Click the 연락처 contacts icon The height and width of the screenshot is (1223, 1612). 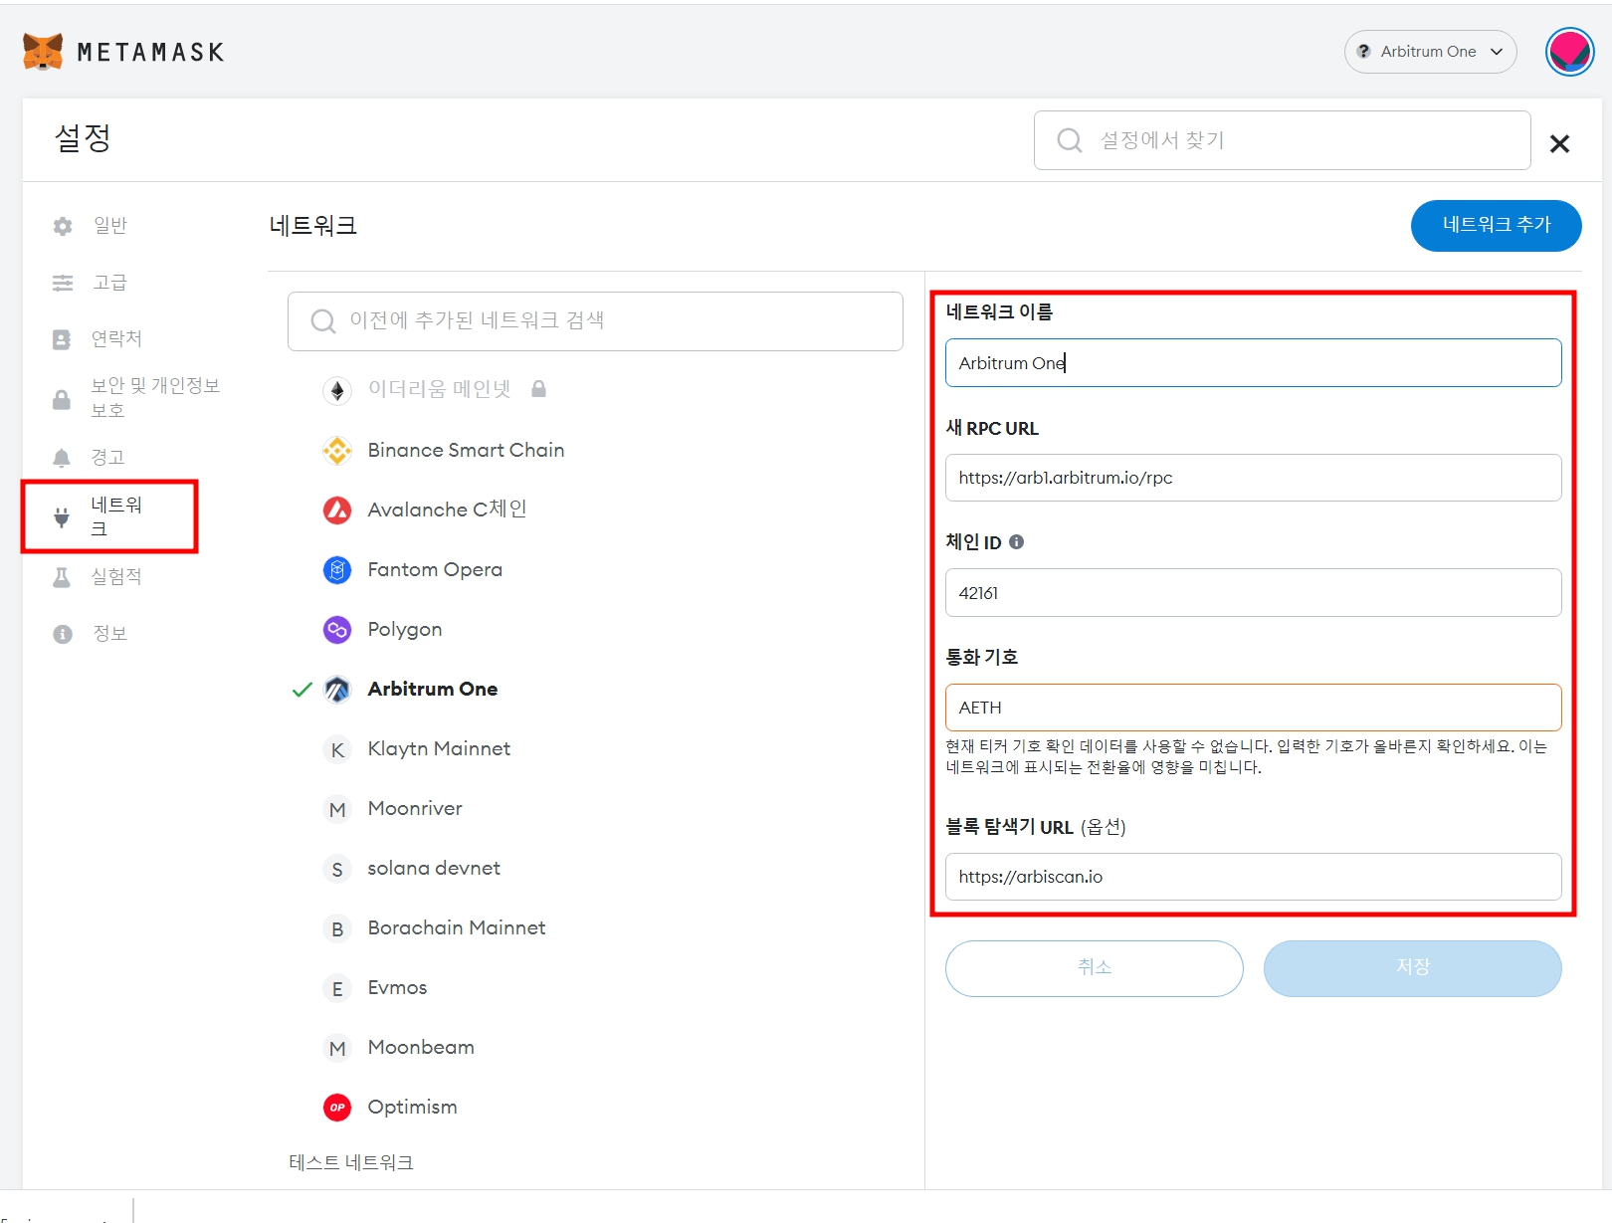[x=62, y=340]
